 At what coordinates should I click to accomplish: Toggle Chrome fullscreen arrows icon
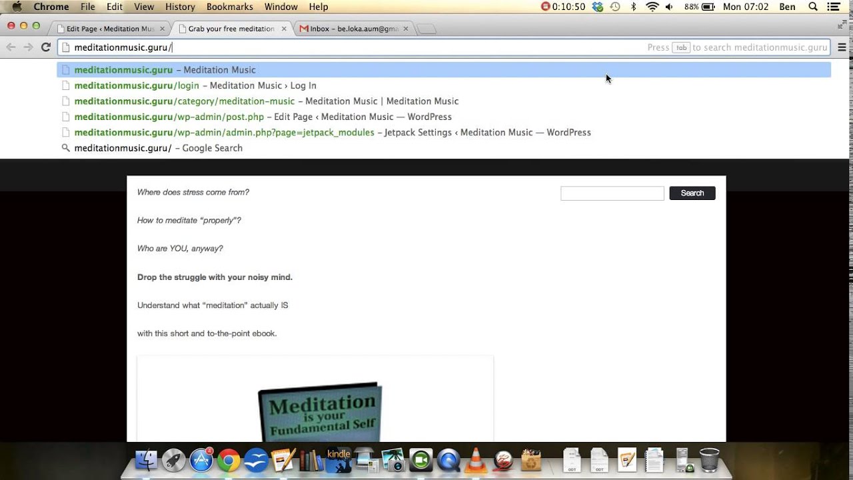point(842,25)
